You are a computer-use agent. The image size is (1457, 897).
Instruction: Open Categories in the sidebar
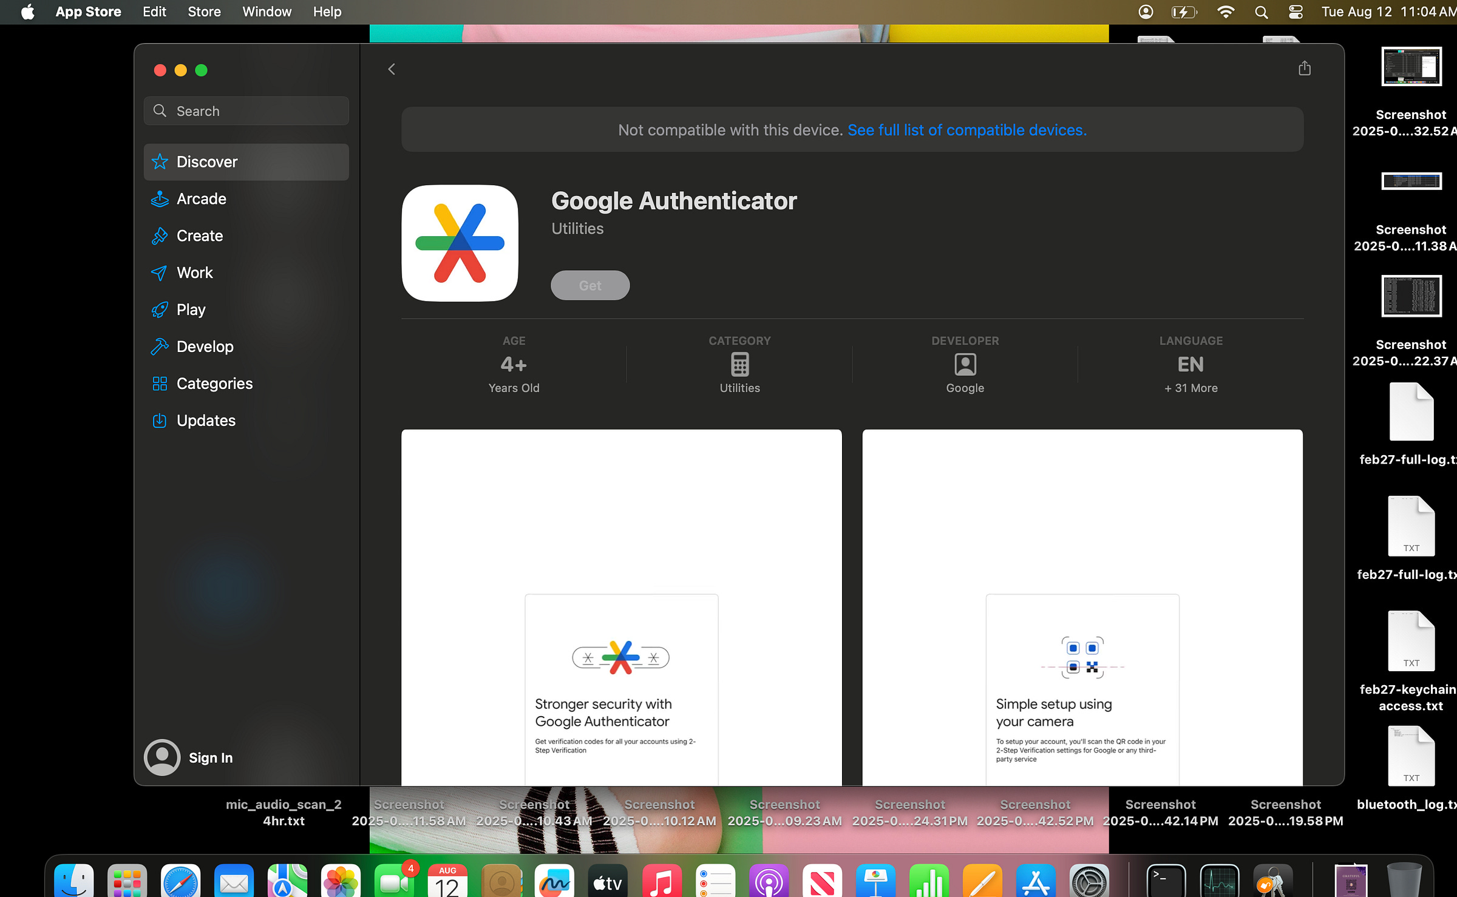pyautogui.click(x=214, y=384)
